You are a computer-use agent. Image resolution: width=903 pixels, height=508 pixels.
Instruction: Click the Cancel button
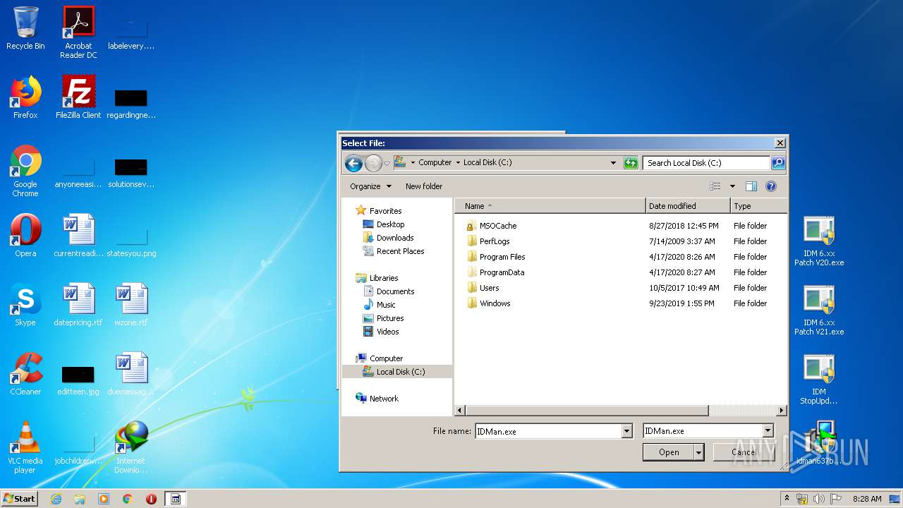click(743, 452)
